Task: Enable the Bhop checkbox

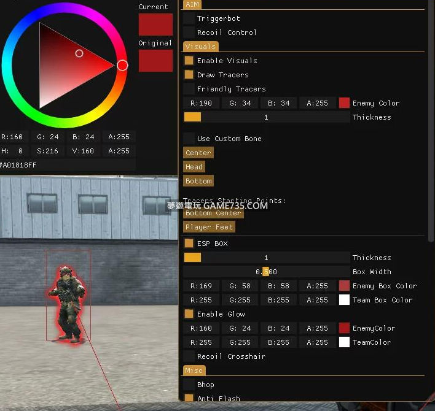Action: tap(189, 385)
